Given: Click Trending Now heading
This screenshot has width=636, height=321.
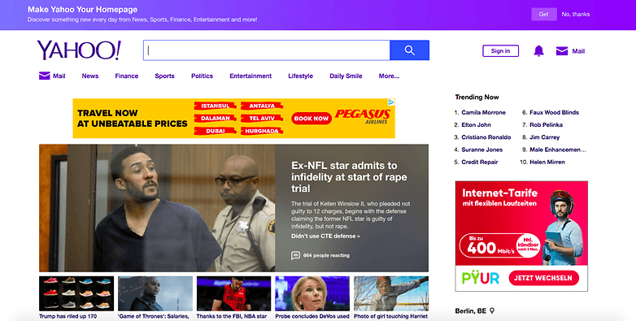Looking at the screenshot, I should pos(477,97).
